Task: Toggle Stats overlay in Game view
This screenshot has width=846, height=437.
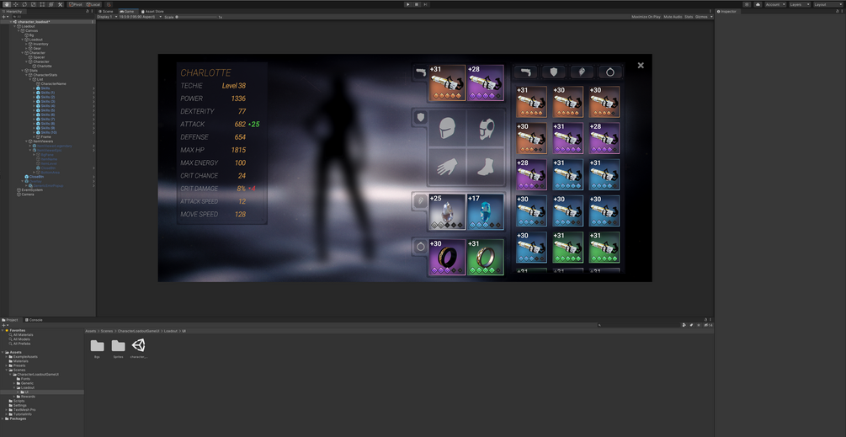Action: point(689,17)
